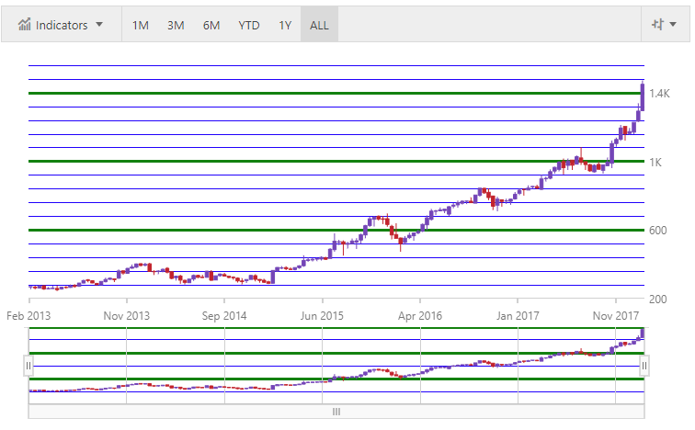Click the Indicators chart icon
This screenshot has height=430, width=695.
24,25
